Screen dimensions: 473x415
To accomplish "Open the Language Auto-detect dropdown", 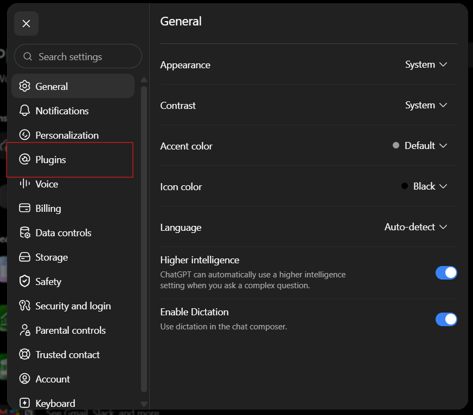I will pyautogui.click(x=416, y=227).
